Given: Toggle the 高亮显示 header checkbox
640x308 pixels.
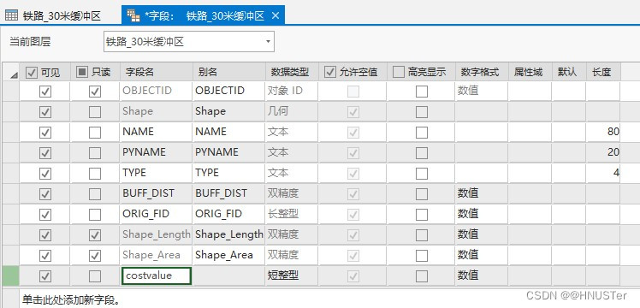Looking at the screenshot, I should [399, 72].
